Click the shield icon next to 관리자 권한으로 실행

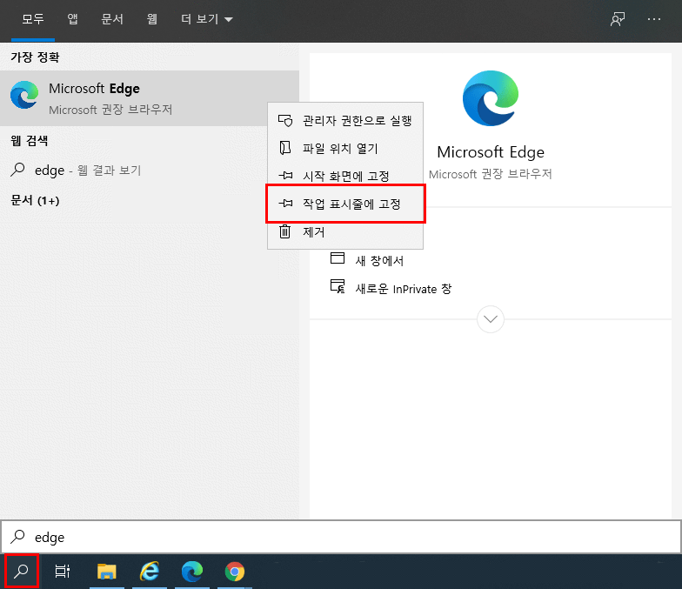(x=285, y=120)
